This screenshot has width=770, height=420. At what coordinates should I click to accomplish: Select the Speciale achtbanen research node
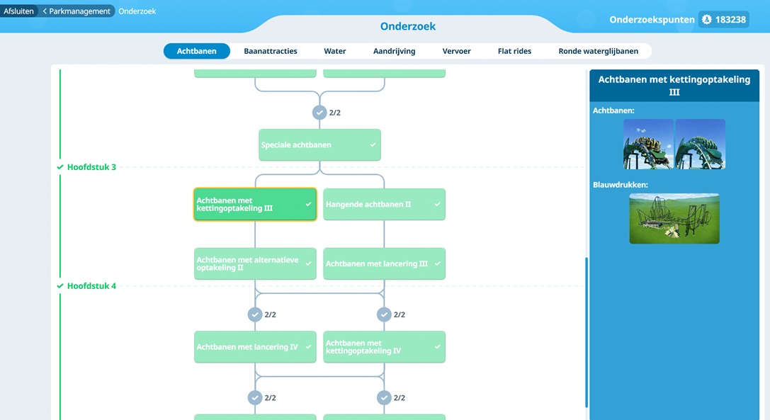click(x=319, y=145)
